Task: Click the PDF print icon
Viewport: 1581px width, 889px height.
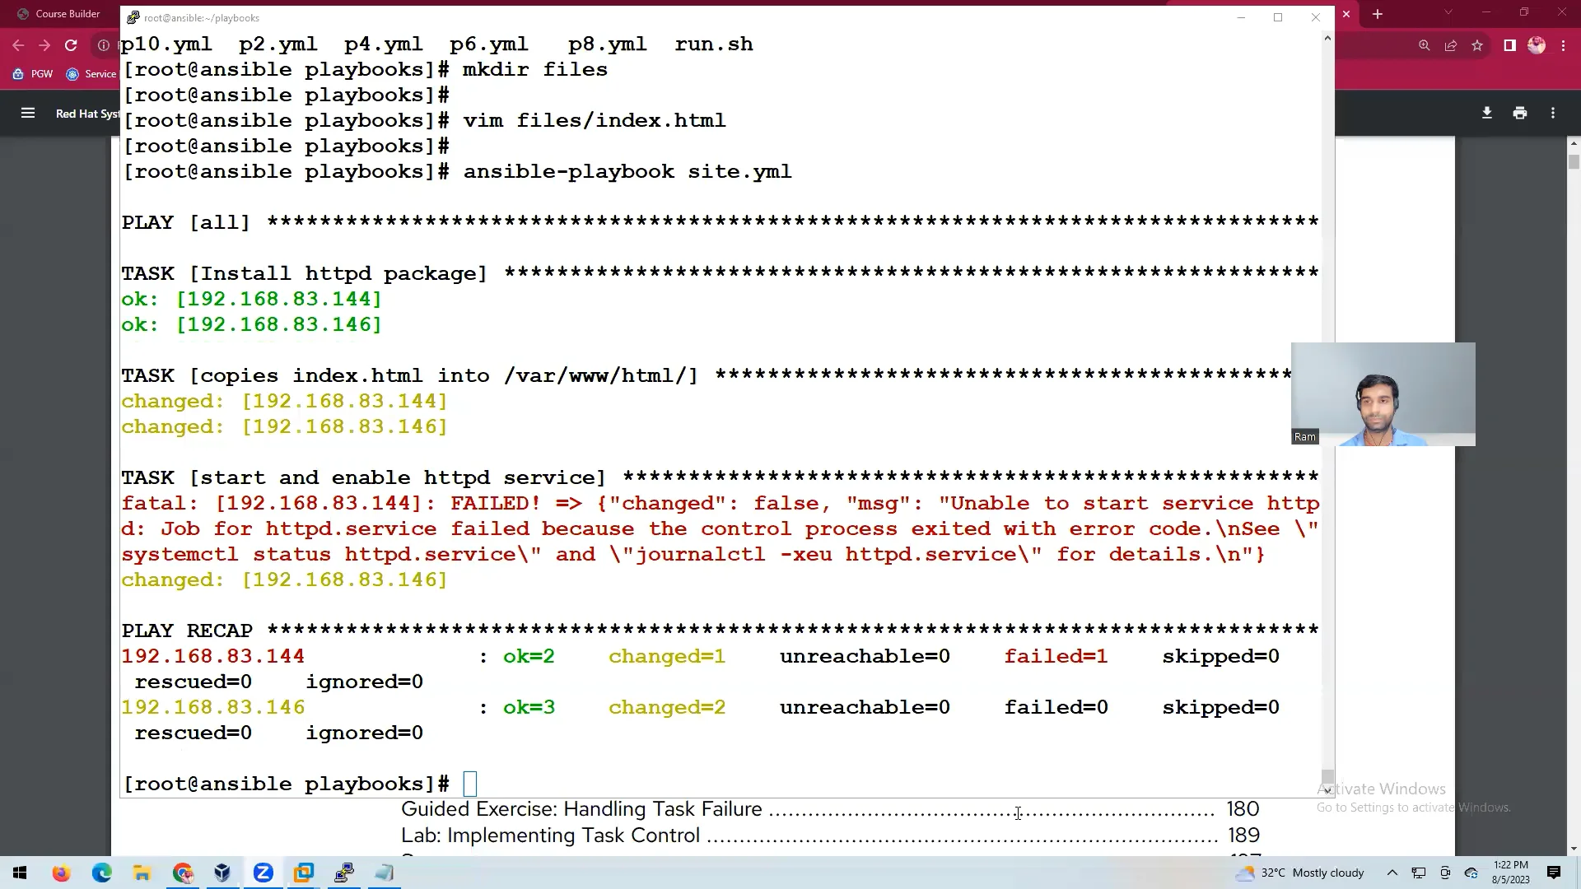Action: [1520, 113]
